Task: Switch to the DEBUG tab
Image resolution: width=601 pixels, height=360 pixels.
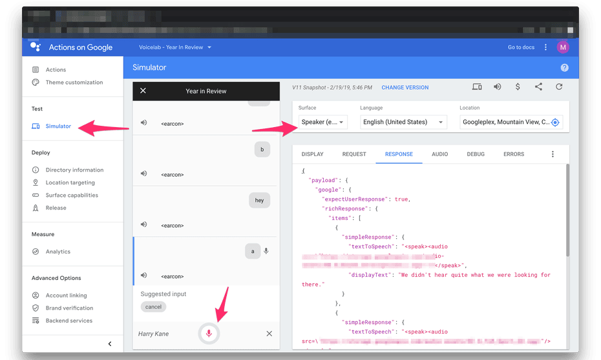Action: tap(476, 154)
